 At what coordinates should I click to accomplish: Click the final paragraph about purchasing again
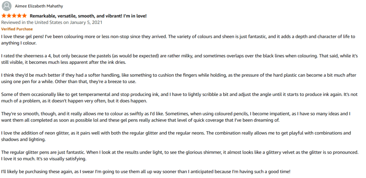145,172
